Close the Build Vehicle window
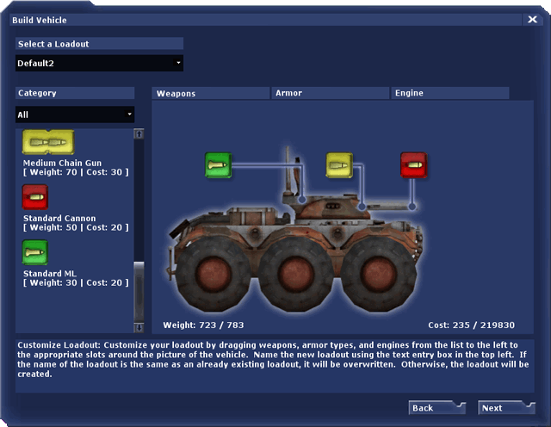Image resolution: width=551 pixels, height=427 pixels. (532, 20)
